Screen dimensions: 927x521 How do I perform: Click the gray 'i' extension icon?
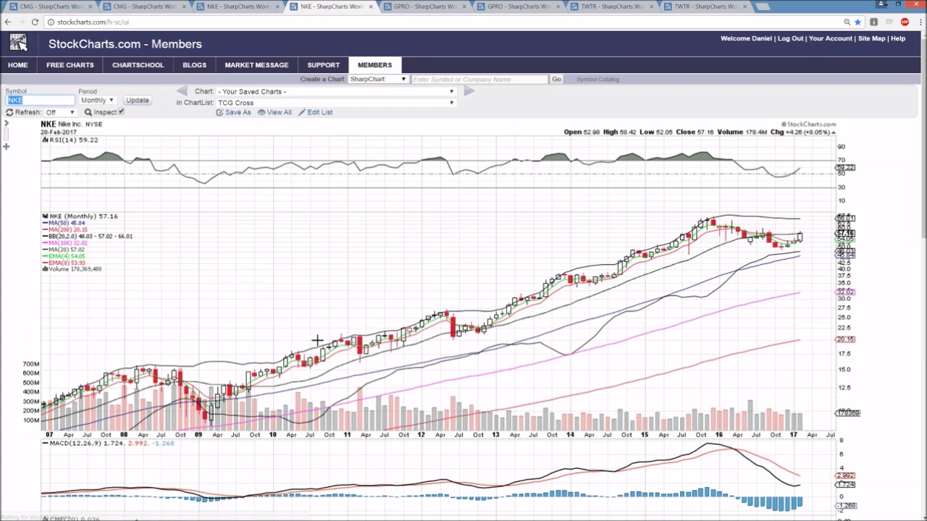pos(874,22)
